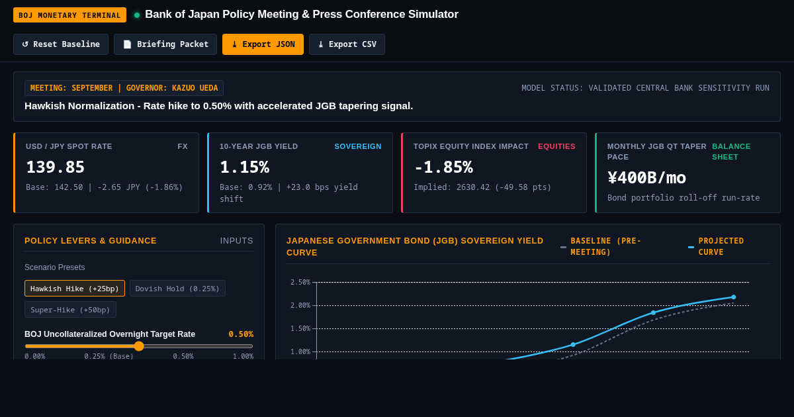Click the Reset Baseline button
This screenshot has width=794, height=417.
pos(61,44)
